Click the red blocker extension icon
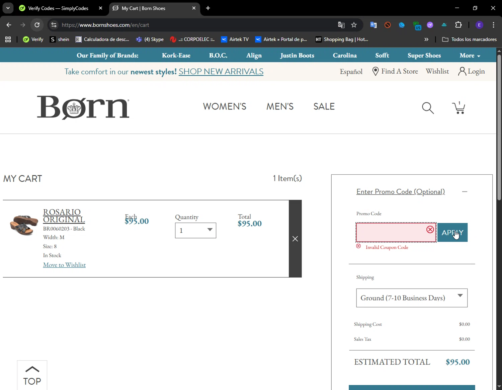The height and width of the screenshot is (390, 502). tap(388, 25)
